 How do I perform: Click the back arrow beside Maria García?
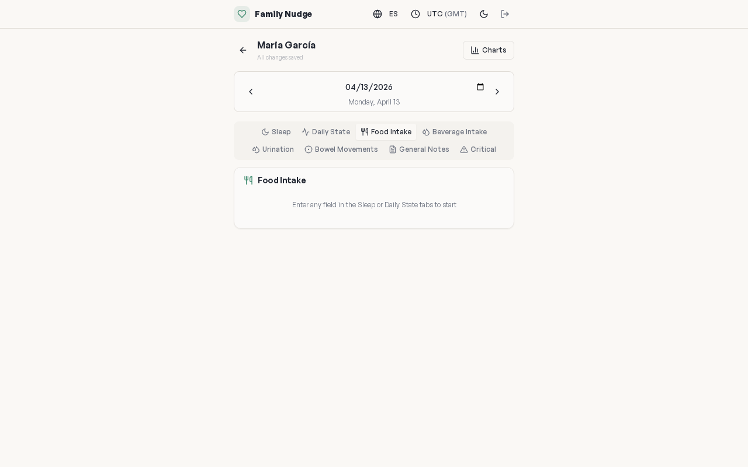click(243, 50)
